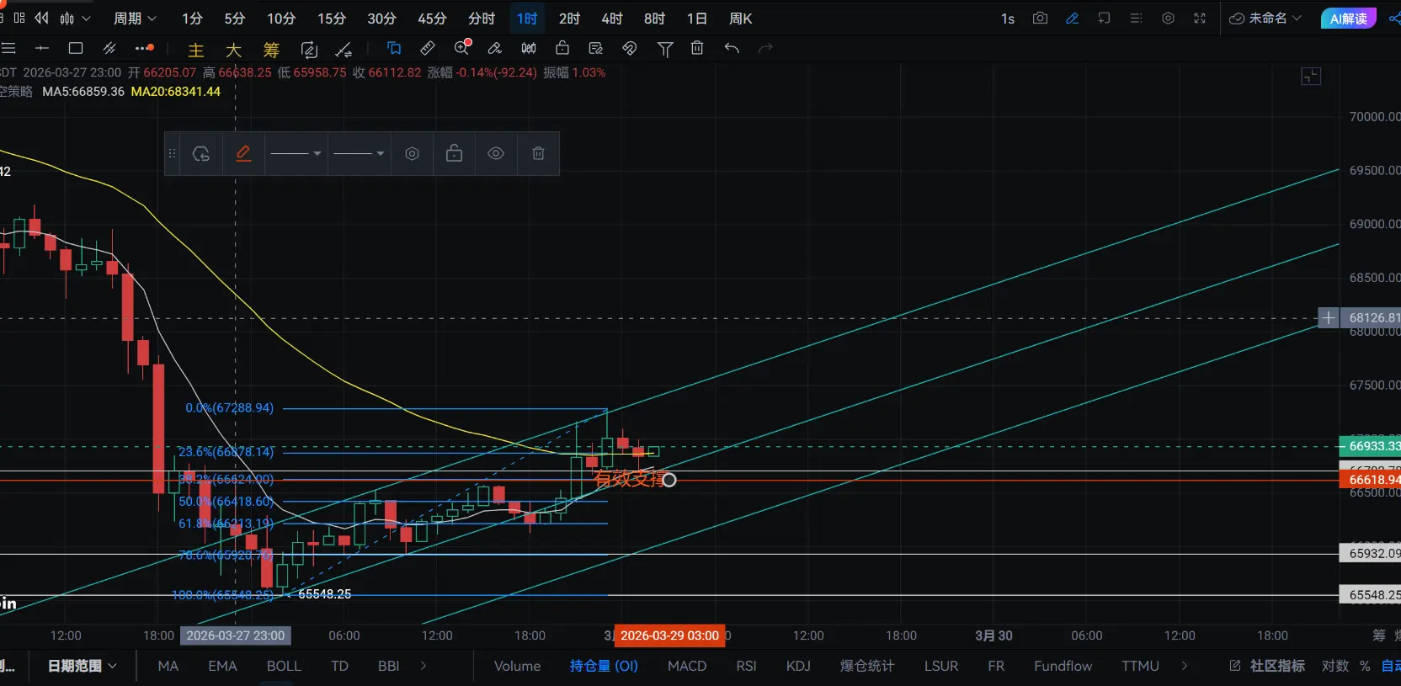Open chart settings hexagon icon in top bar
Screen dimensions: 1401x686
1168,18
